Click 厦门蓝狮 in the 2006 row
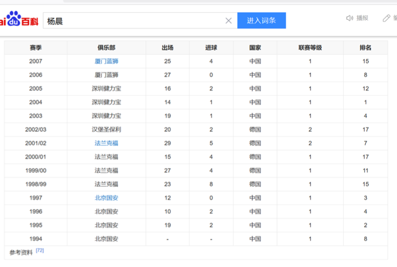 (x=107, y=75)
